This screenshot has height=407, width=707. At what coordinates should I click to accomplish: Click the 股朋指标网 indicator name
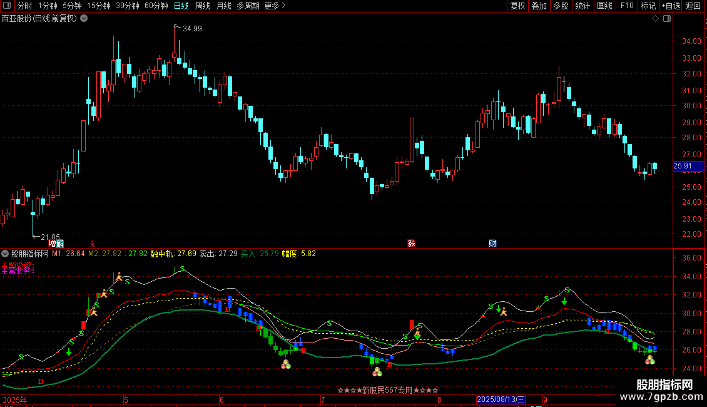pos(30,254)
